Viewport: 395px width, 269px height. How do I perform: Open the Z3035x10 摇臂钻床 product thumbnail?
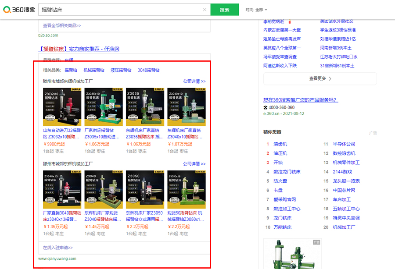pyautogui.click(x=104, y=107)
